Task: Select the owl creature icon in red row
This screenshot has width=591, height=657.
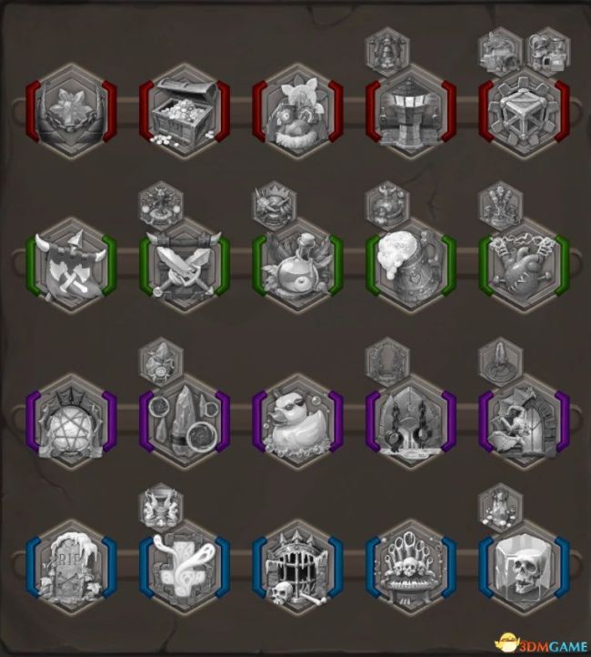Action: pyautogui.click(x=297, y=111)
